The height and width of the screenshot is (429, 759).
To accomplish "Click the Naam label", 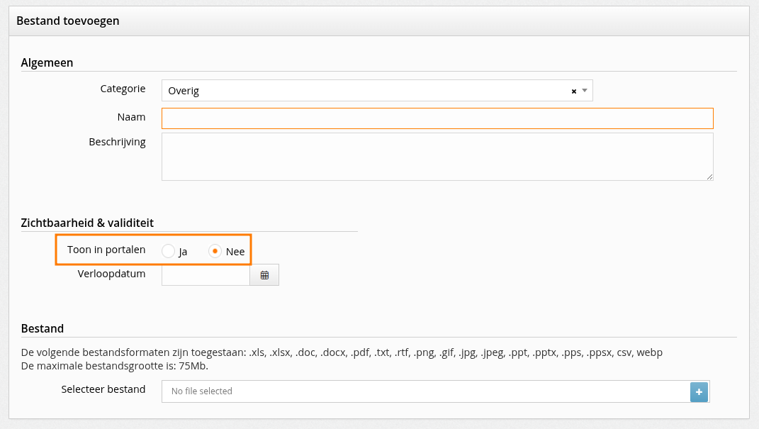I will pyautogui.click(x=131, y=117).
